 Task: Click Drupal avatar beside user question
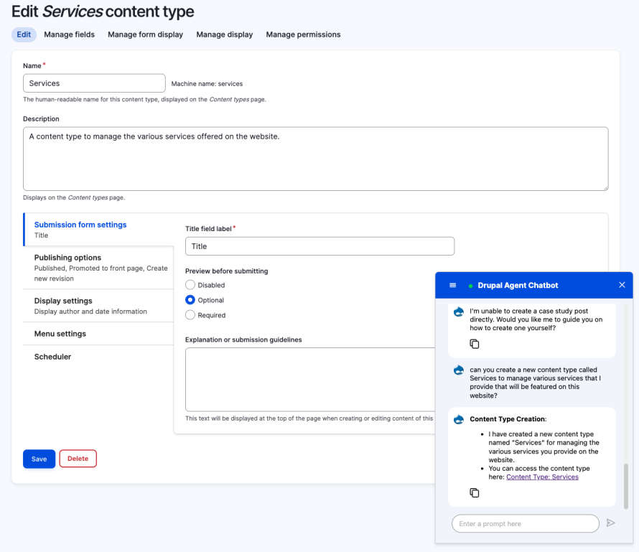click(x=459, y=370)
